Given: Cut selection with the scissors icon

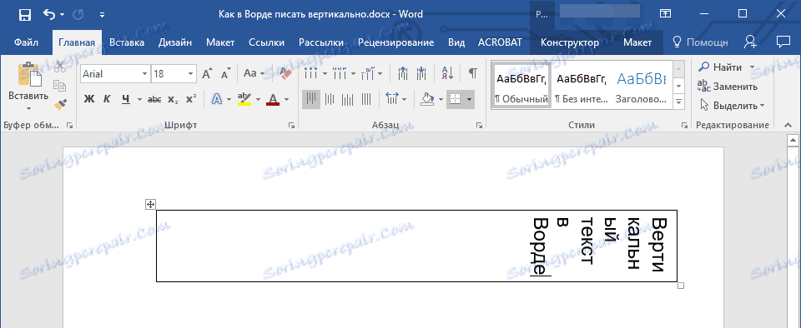Looking at the screenshot, I should (60, 67).
